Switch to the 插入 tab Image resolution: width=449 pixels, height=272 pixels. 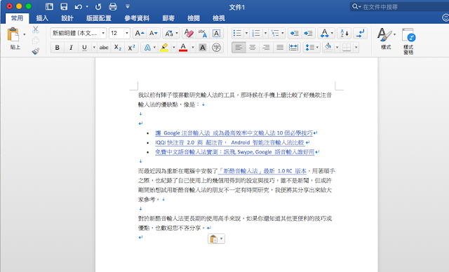[42, 18]
